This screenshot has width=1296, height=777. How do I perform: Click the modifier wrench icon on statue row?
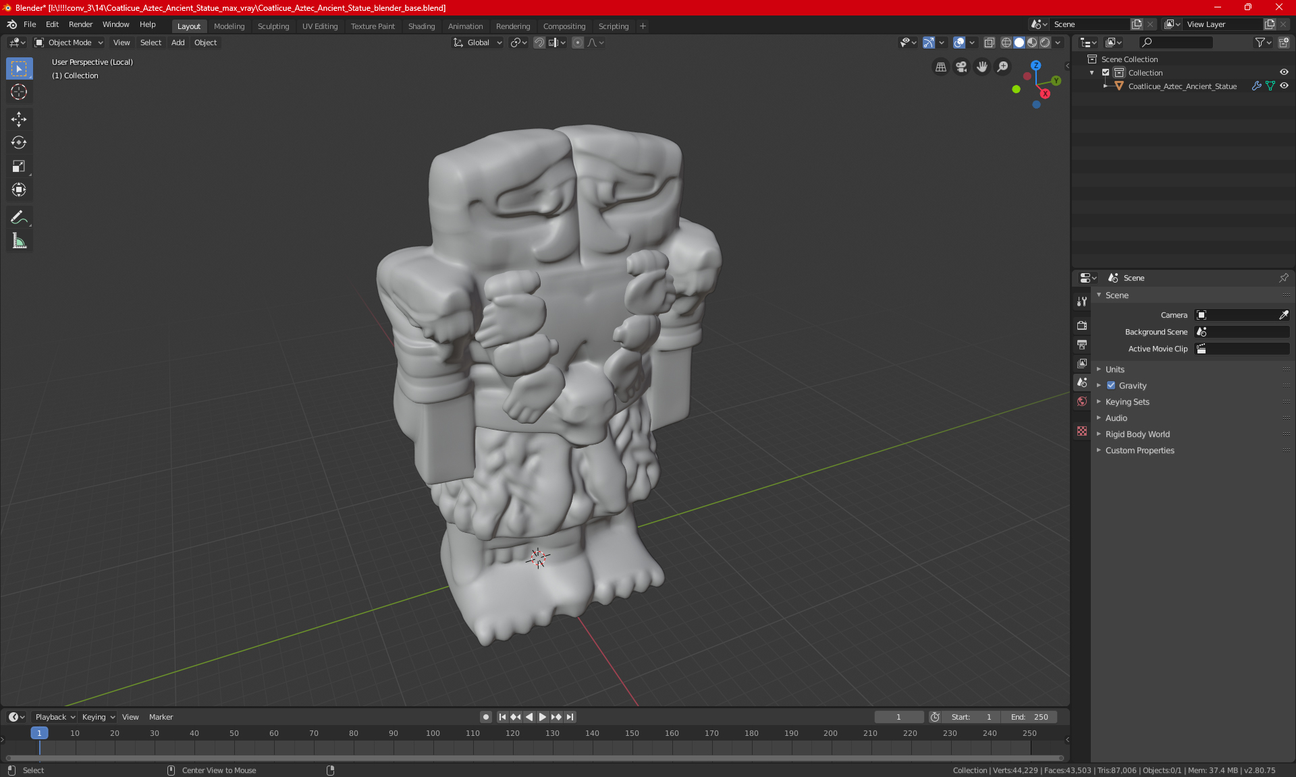coord(1256,86)
